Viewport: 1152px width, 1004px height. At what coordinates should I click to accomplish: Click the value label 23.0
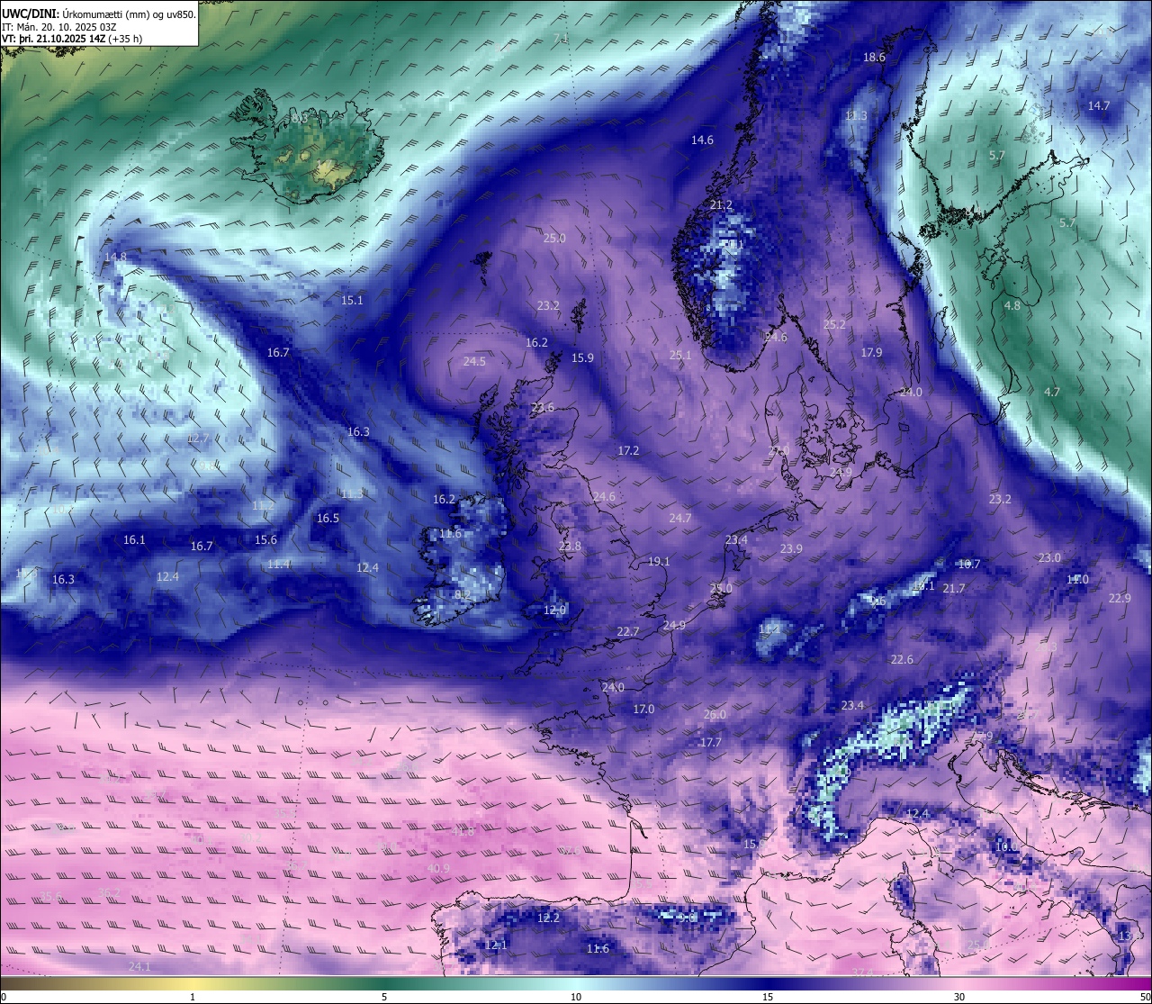pyautogui.click(x=1049, y=558)
